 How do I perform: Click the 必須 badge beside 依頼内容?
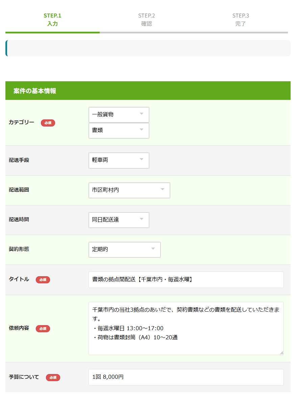pyautogui.click(x=43, y=329)
